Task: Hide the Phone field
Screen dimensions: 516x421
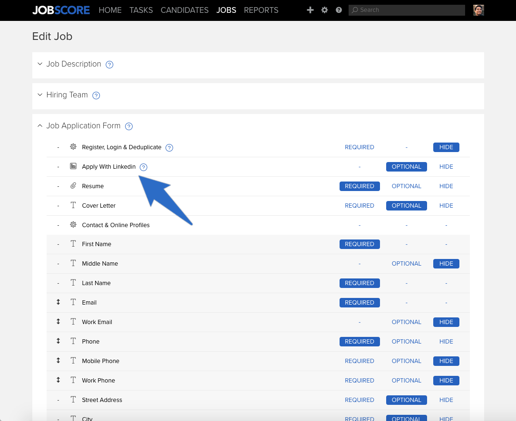Action: coord(446,341)
